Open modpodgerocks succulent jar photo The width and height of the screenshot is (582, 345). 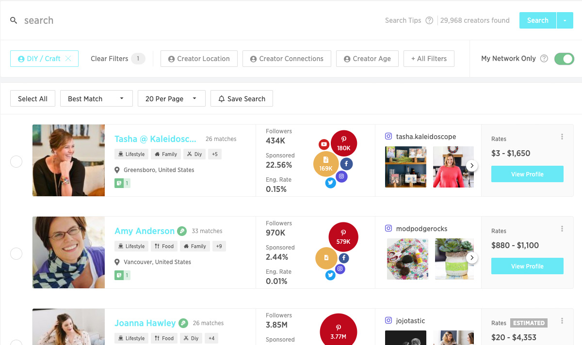pos(454,259)
